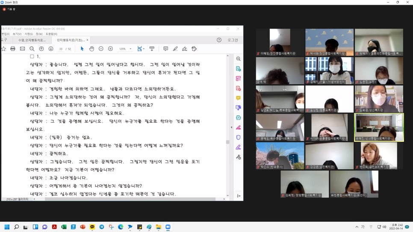Viewport: 413px width, 232px height.
Task: Open Telegram from the taskbar
Action: pos(101,227)
